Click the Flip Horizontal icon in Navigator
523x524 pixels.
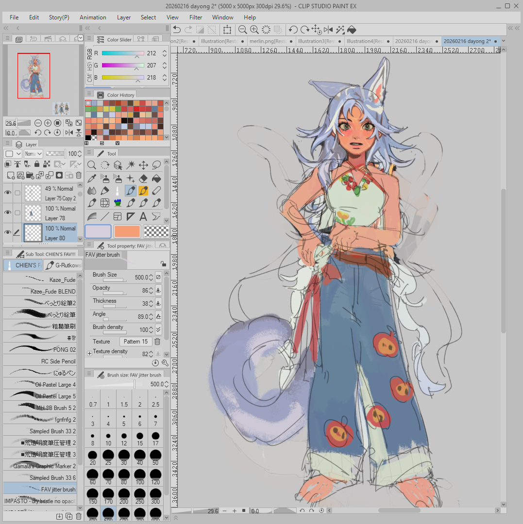click(68, 132)
